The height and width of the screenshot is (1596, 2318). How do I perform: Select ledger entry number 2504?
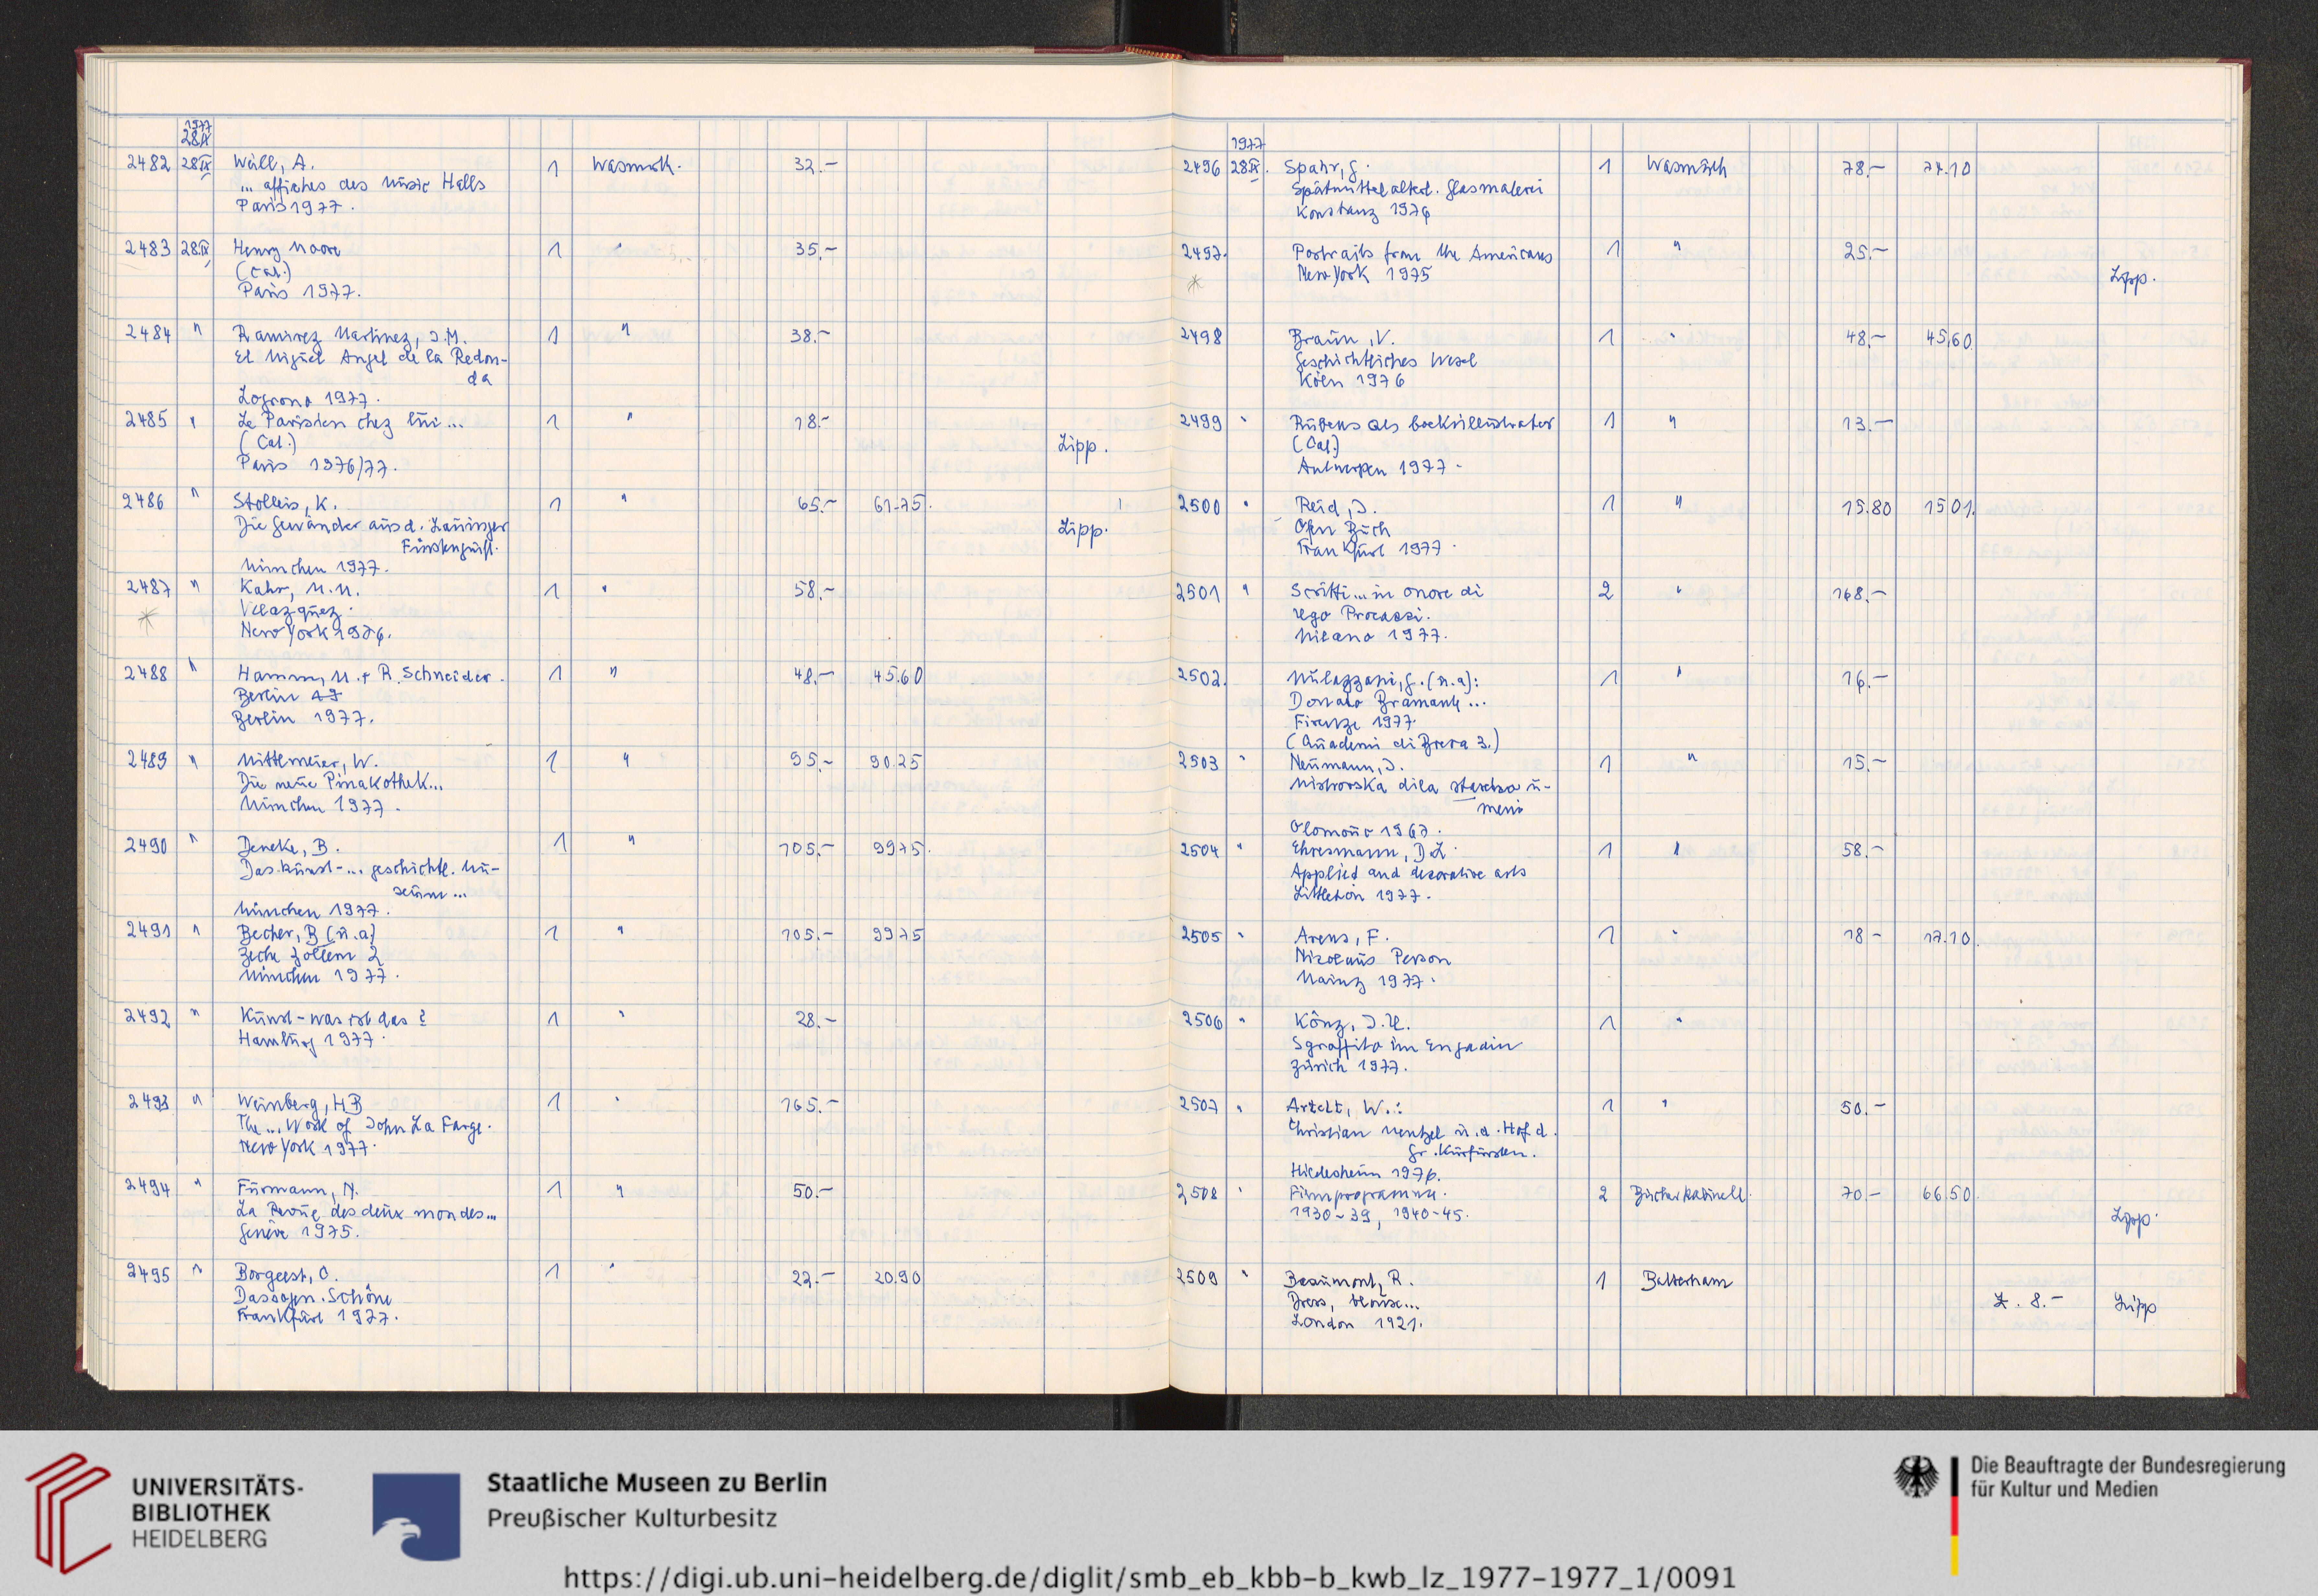coord(1201,850)
